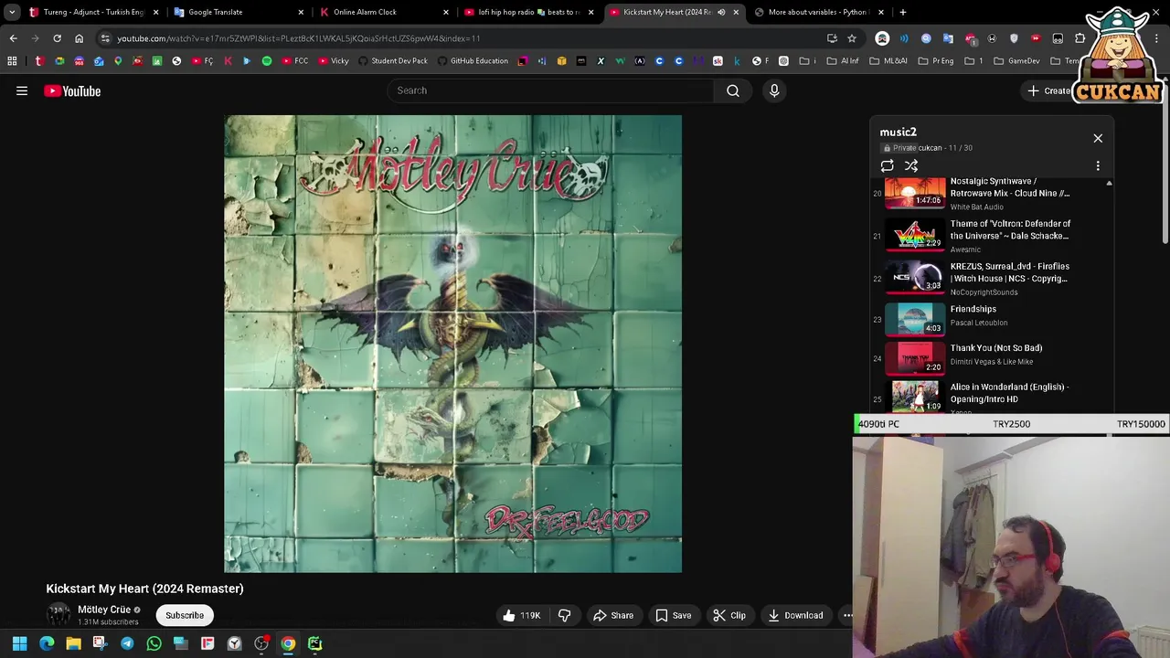The image size is (1170, 658).
Task: Subscribe to Mötley Crüe channel
Action: tap(185, 615)
